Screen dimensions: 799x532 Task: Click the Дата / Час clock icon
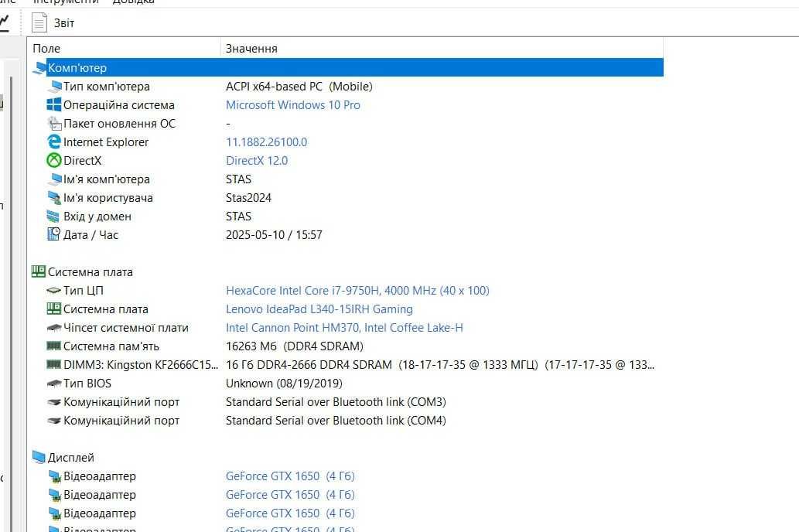click(53, 234)
